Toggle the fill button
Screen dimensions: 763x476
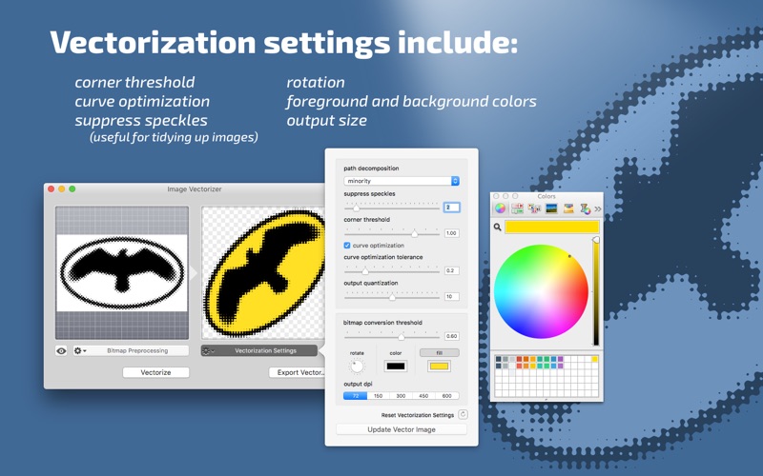coord(440,353)
